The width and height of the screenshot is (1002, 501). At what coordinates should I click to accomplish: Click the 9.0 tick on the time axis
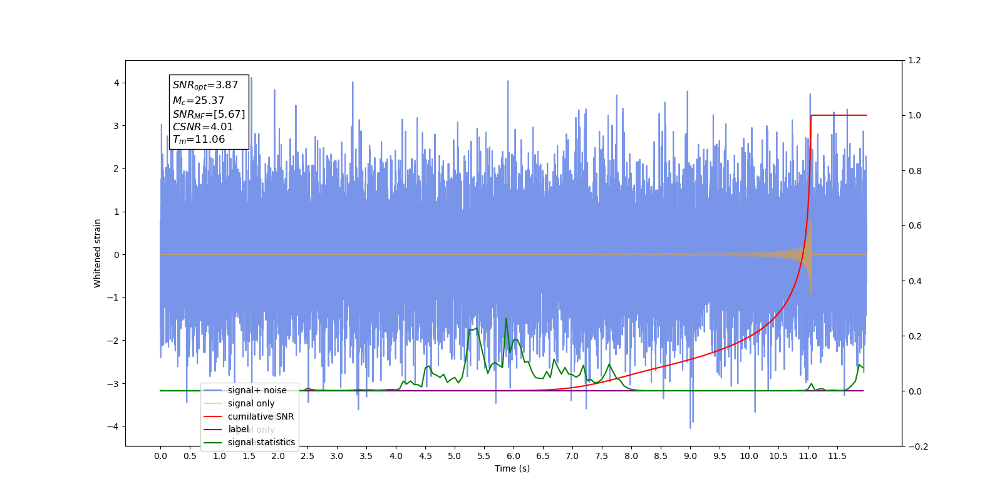point(690,456)
